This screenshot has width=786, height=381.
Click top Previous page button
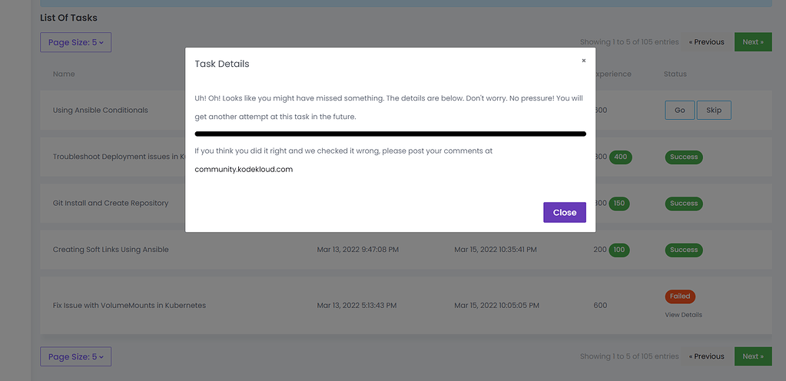pos(706,42)
